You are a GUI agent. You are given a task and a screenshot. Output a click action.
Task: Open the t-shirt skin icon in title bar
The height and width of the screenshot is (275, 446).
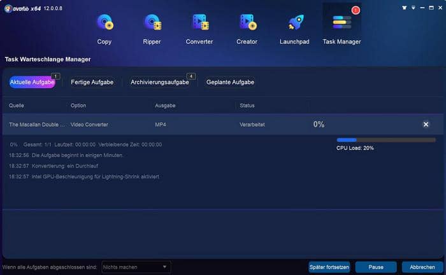(404, 8)
